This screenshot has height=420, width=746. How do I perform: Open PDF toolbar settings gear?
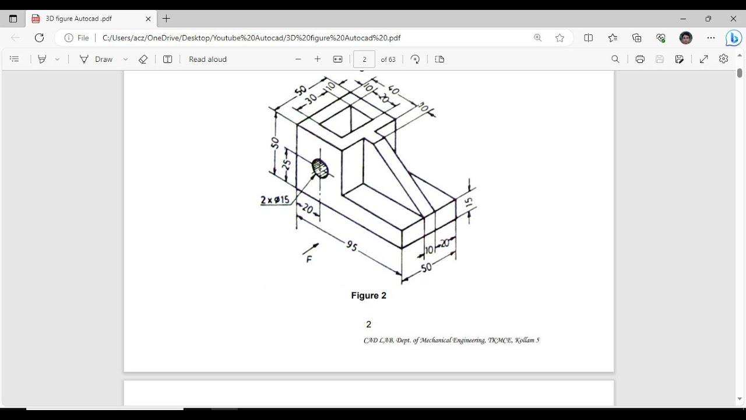[724, 59]
